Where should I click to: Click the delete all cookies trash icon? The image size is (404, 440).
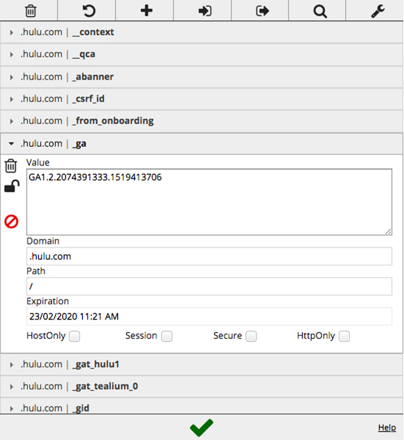click(x=31, y=10)
